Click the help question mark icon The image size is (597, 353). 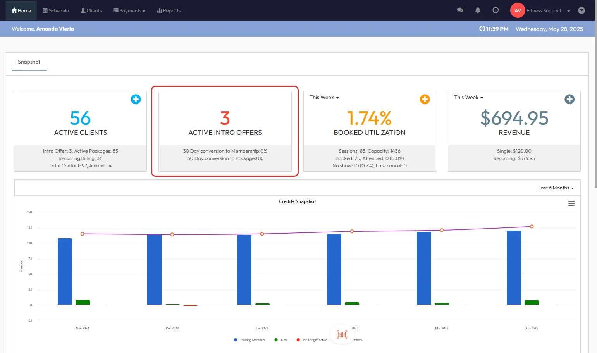[581, 10]
